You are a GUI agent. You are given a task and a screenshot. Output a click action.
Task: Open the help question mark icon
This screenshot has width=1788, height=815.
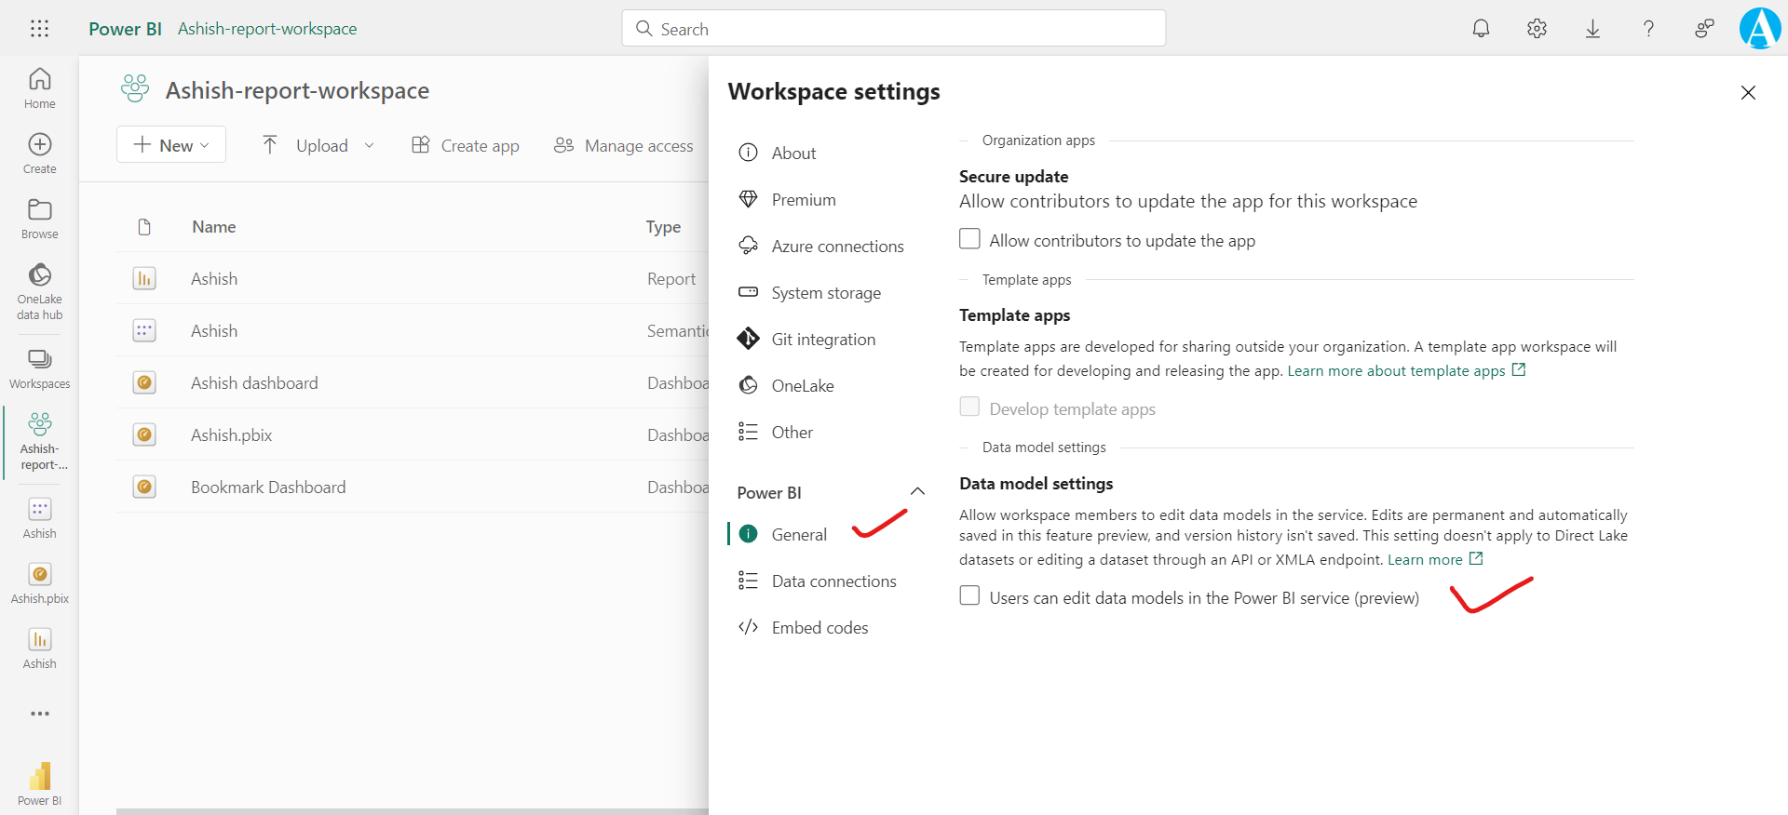pos(1648,29)
